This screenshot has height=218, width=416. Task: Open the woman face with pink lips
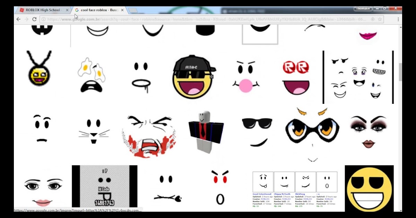pyautogui.click(x=44, y=192)
